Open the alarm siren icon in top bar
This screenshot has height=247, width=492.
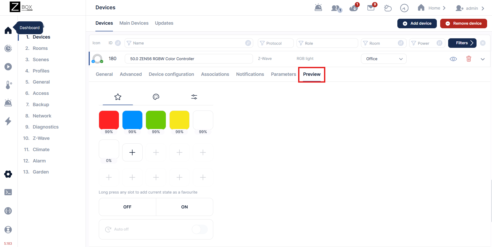(x=318, y=8)
